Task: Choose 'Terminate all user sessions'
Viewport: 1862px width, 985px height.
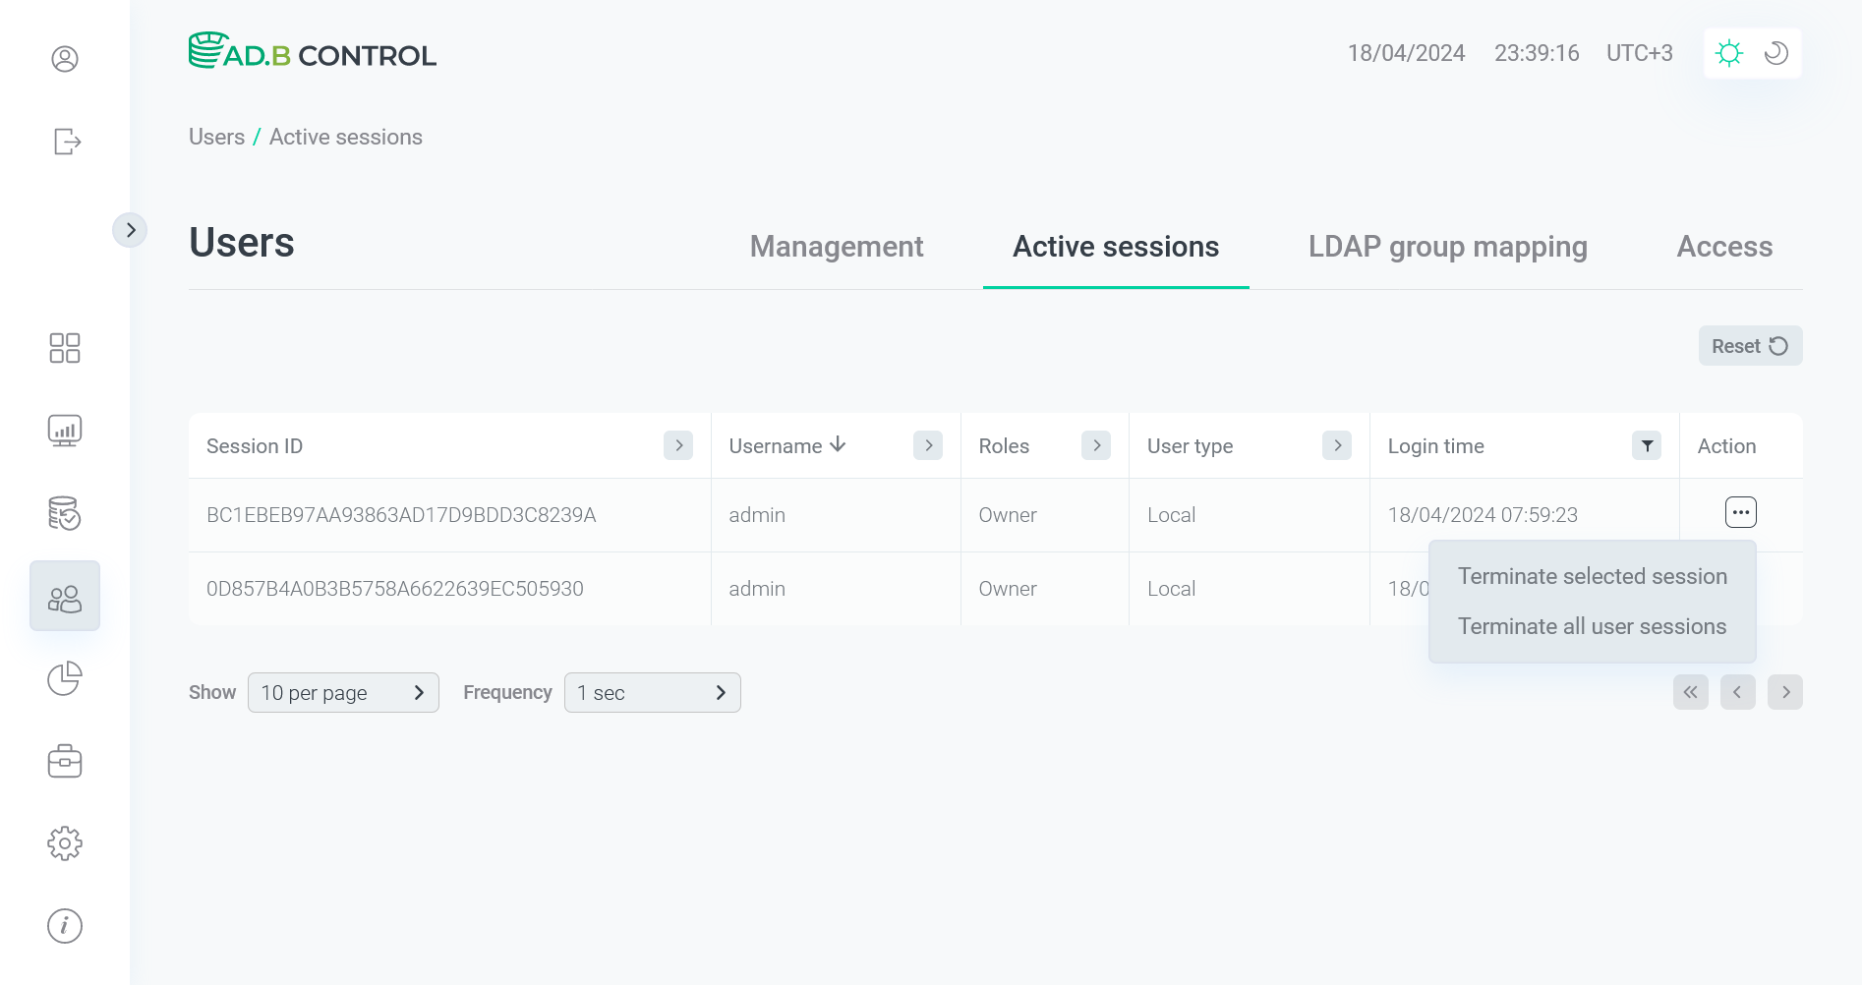Action: 1592,625
